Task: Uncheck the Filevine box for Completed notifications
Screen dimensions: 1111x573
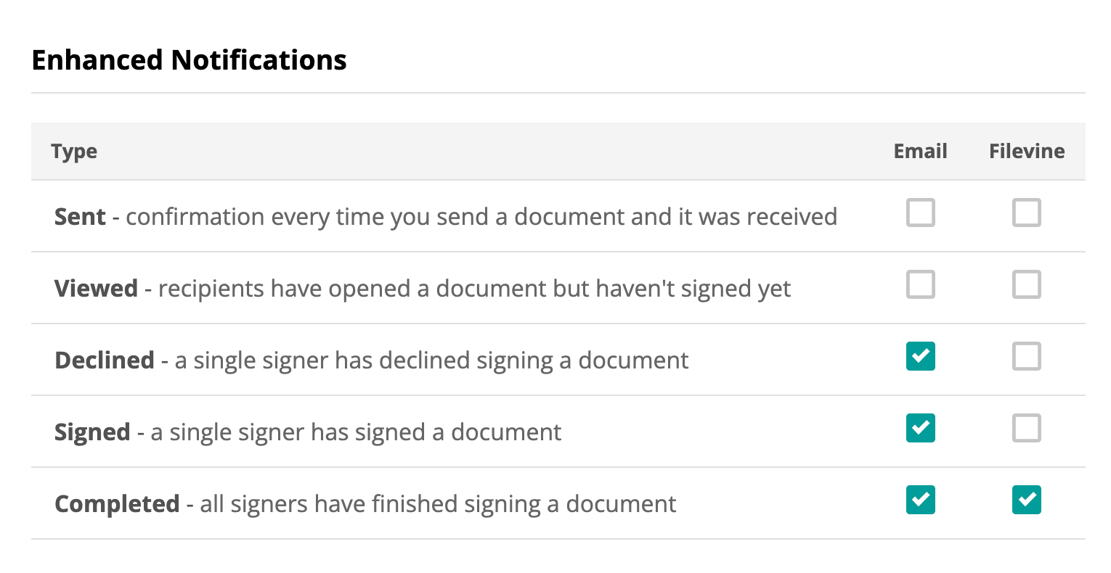Action: [x=1026, y=500]
